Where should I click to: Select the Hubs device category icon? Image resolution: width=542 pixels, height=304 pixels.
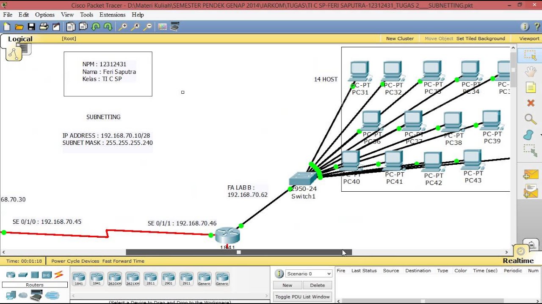[x=35, y=275]
